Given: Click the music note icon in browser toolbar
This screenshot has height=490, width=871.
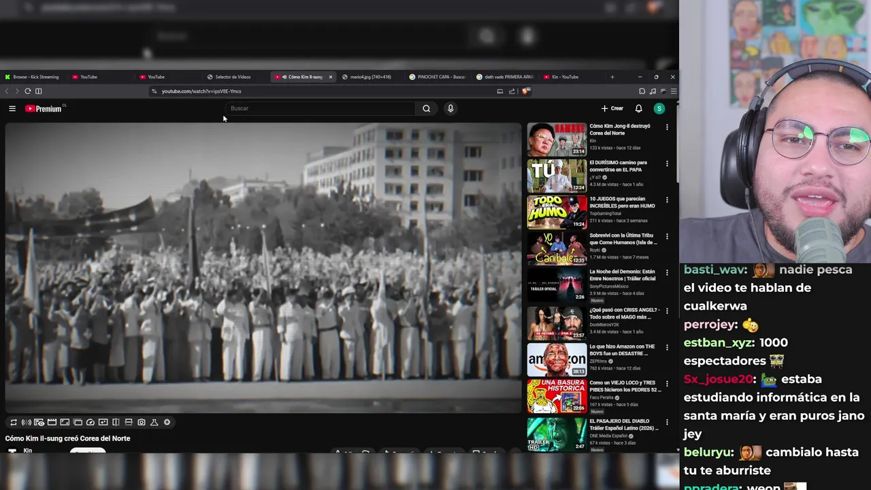Looking at the screenshot, I should [x=653, y=91].
